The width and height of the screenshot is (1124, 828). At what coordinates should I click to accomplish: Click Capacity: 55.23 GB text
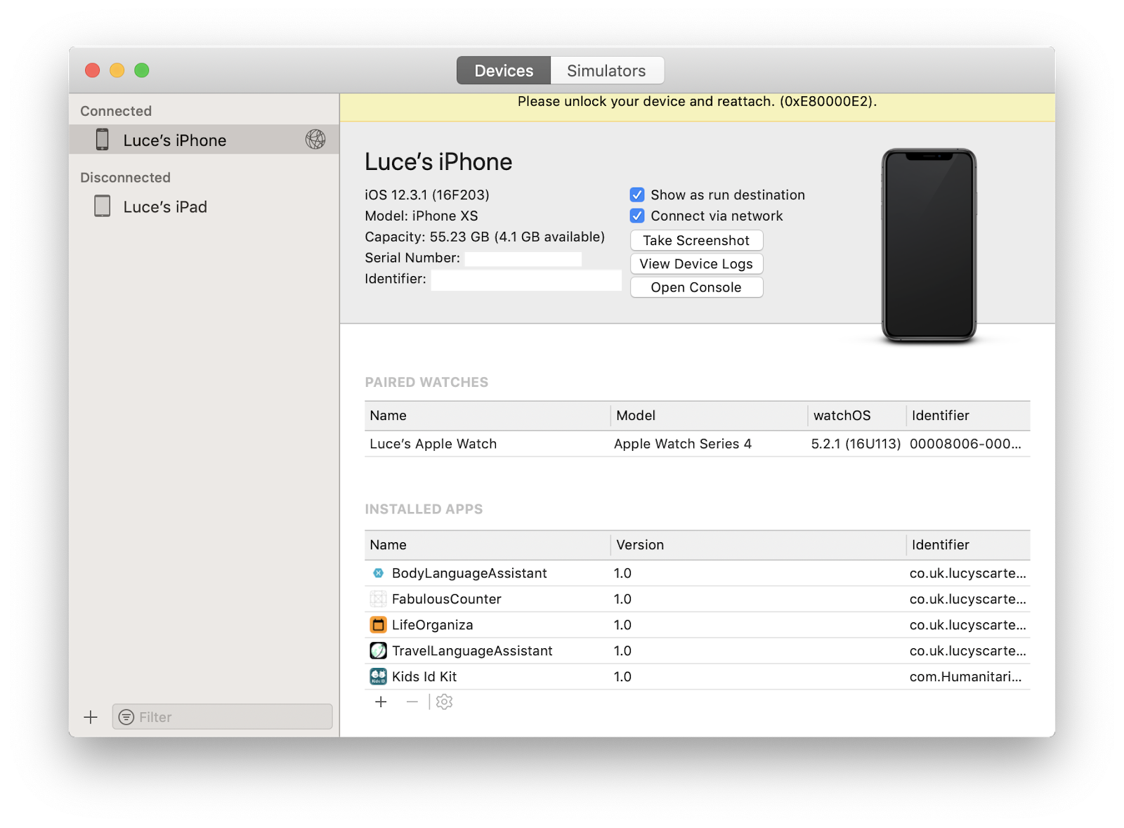tap(485, 237)
